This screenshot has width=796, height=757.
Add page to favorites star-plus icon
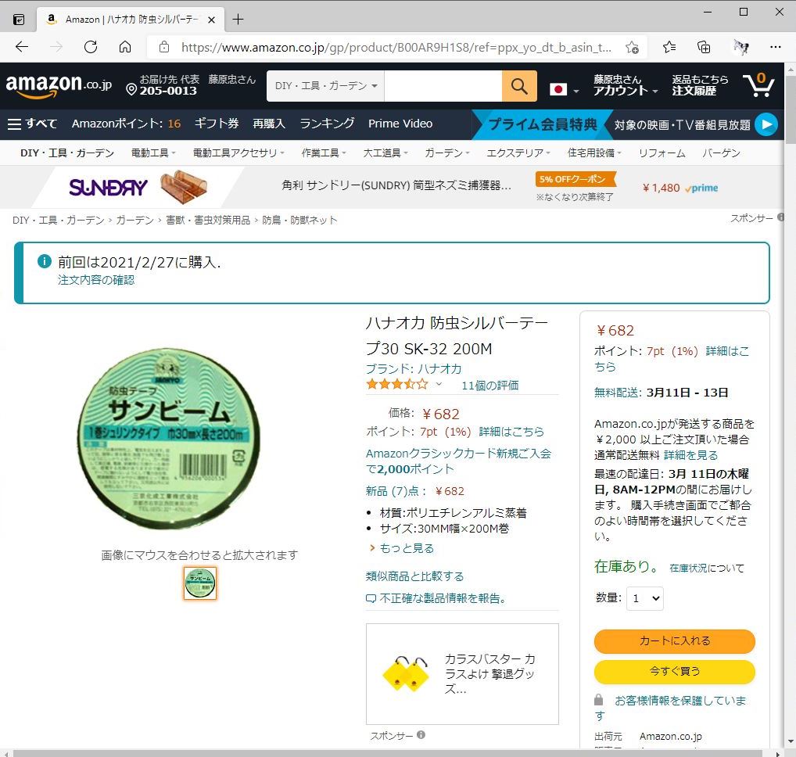pyautogui.click(x=632, y=47)
